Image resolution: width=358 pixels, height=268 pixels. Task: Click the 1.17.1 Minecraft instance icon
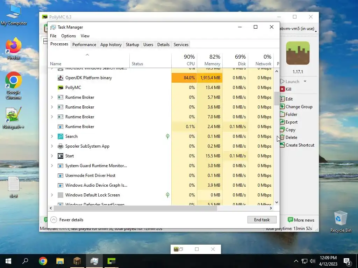(298, 53)
